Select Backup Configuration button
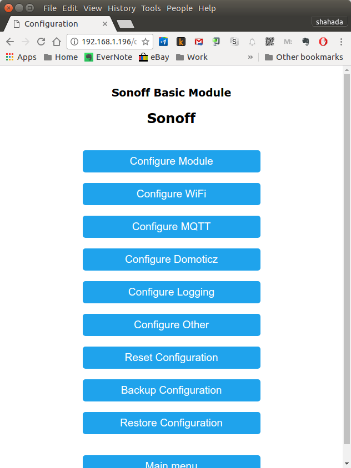The width and height of the screenshot is (351, 468). [x=171, y=390]
